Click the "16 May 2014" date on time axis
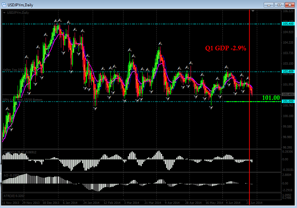Viewport: 297px width, 208px height. pyautogui.click(x=214, y=203)
